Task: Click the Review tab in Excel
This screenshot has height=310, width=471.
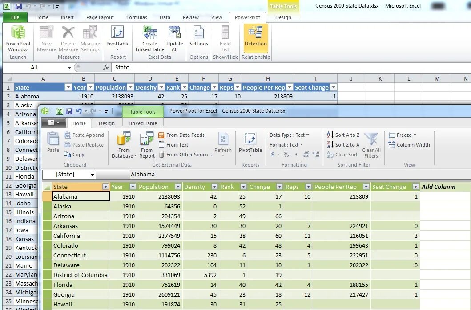Action: (x=191, y=17)
